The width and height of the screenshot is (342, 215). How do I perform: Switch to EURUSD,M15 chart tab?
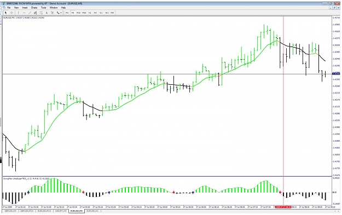pyautogui.click(x=44, y=211)
